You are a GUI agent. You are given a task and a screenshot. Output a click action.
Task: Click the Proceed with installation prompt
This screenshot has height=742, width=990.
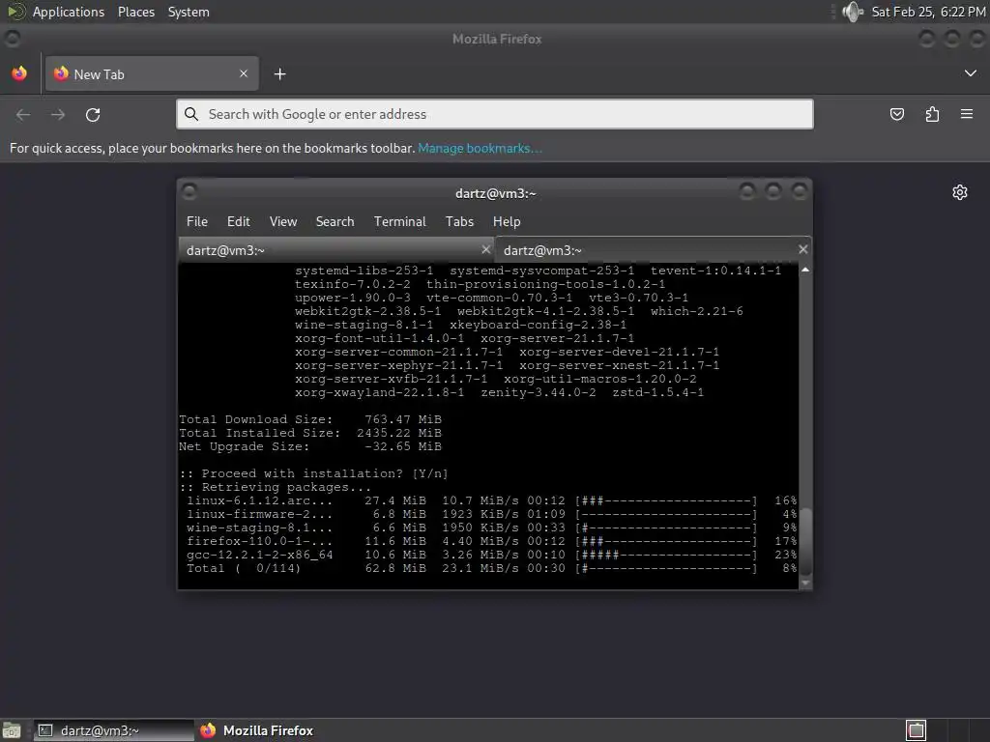click(x=313, y=473)
